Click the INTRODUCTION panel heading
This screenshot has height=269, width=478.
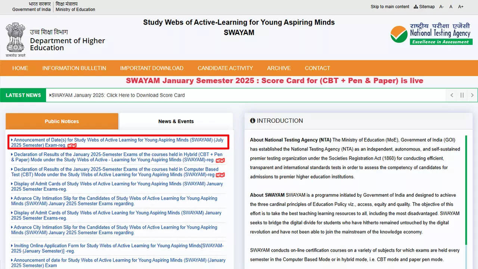276,121
